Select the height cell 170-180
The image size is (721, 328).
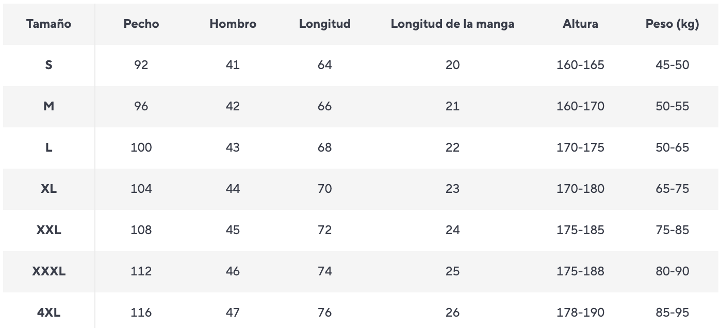pyautogui.click(x=580, y=189)
